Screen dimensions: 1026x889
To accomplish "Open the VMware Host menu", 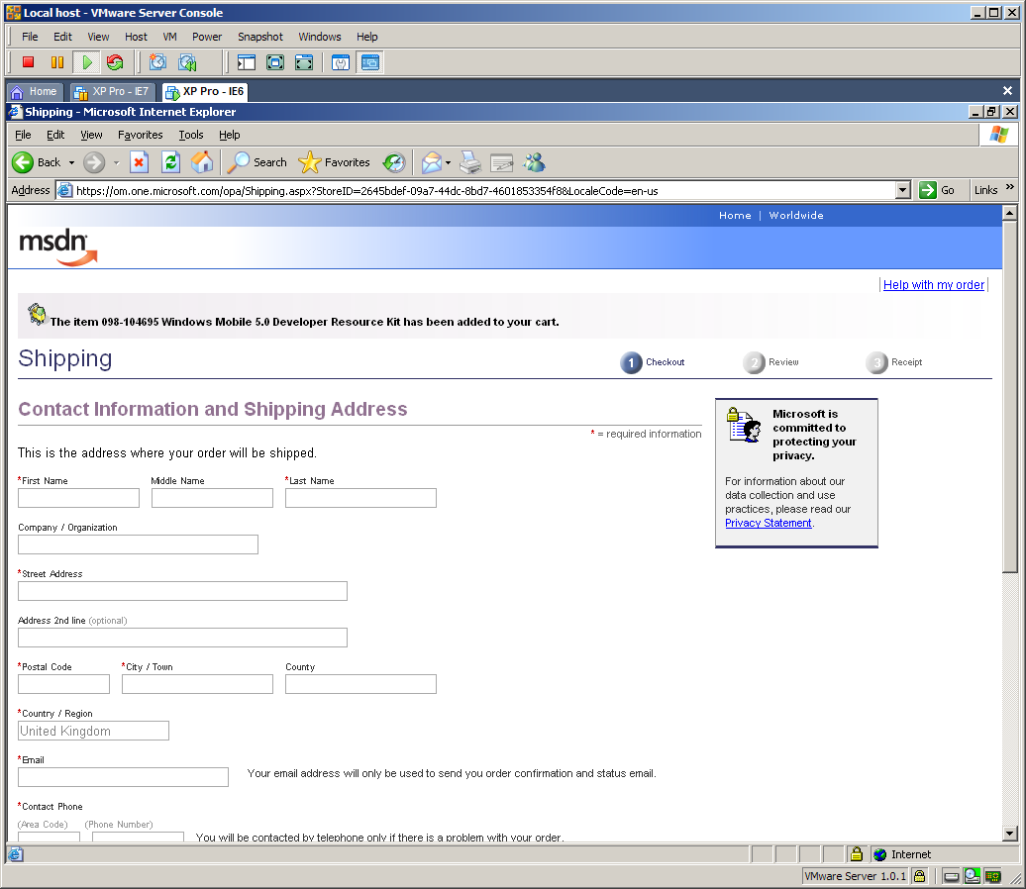I will [x=136, y=37].
